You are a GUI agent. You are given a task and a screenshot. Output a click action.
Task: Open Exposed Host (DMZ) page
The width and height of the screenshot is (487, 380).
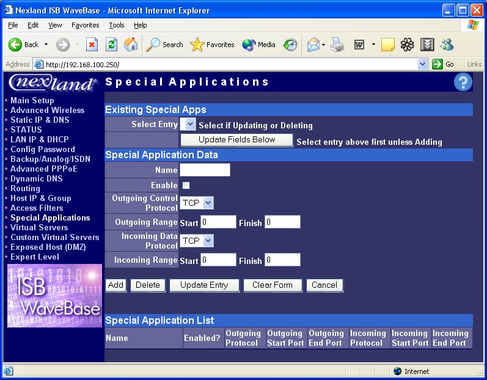pyautogui.click(x=48, y=247)
